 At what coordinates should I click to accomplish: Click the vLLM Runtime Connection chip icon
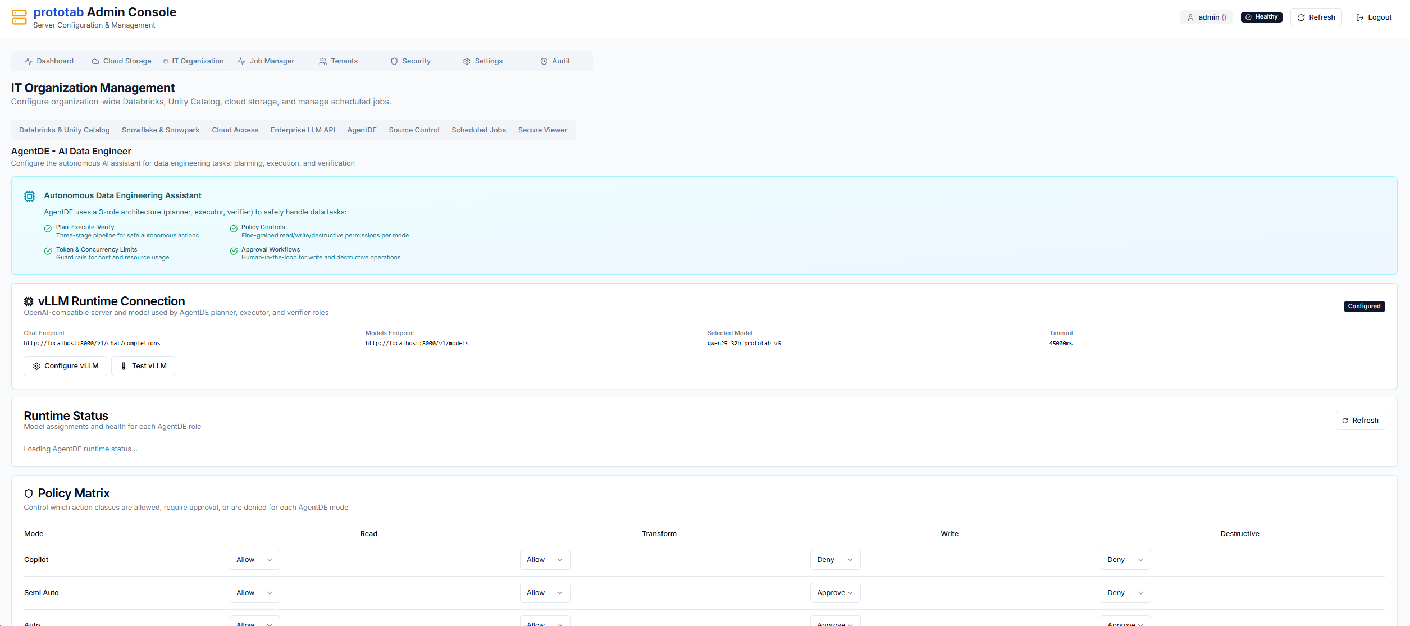29,301
